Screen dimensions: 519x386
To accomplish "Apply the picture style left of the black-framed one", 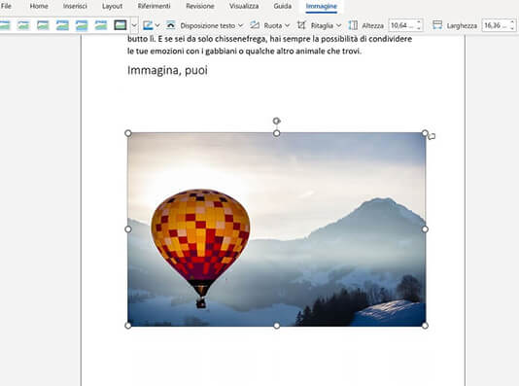I will tap(101, 25).
